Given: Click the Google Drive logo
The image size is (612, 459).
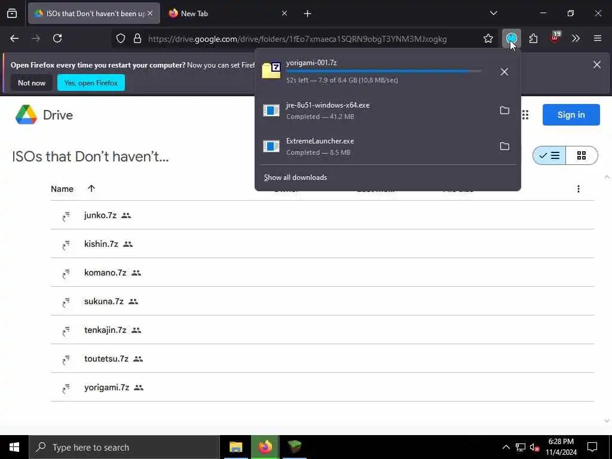Looking at the screenshot, I should [x=44, y=115].
